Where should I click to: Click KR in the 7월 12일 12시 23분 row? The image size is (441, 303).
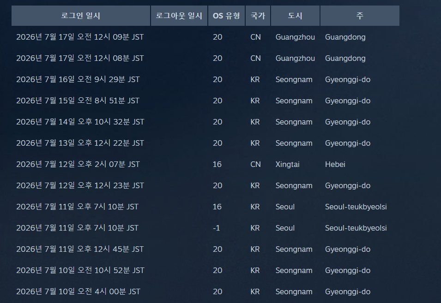[x=255, y=185]
